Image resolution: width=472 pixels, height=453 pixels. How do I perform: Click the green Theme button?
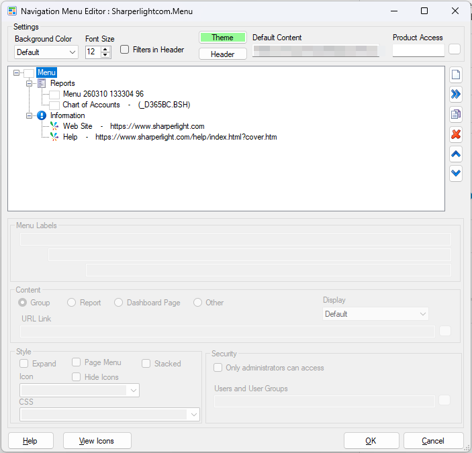click(223, 38)
